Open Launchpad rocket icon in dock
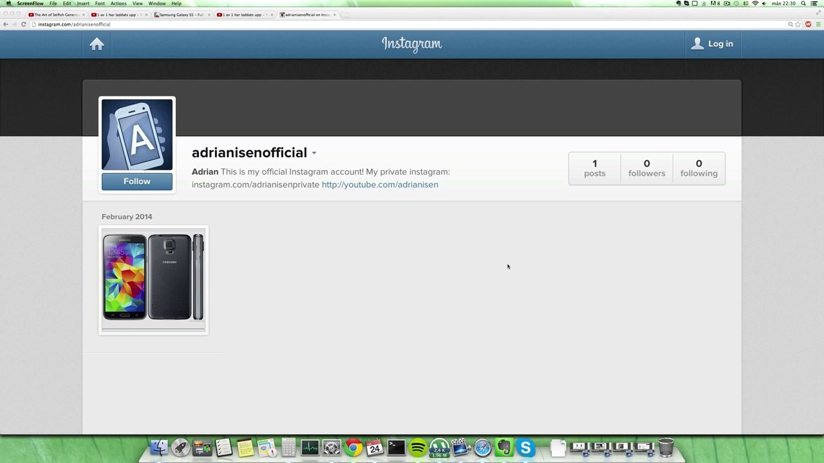Screen dimensions: 824x463 180,448
